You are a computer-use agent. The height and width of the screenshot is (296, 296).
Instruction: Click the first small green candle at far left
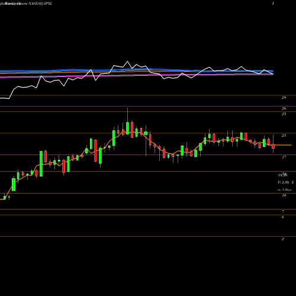click(x=5, y=198)
